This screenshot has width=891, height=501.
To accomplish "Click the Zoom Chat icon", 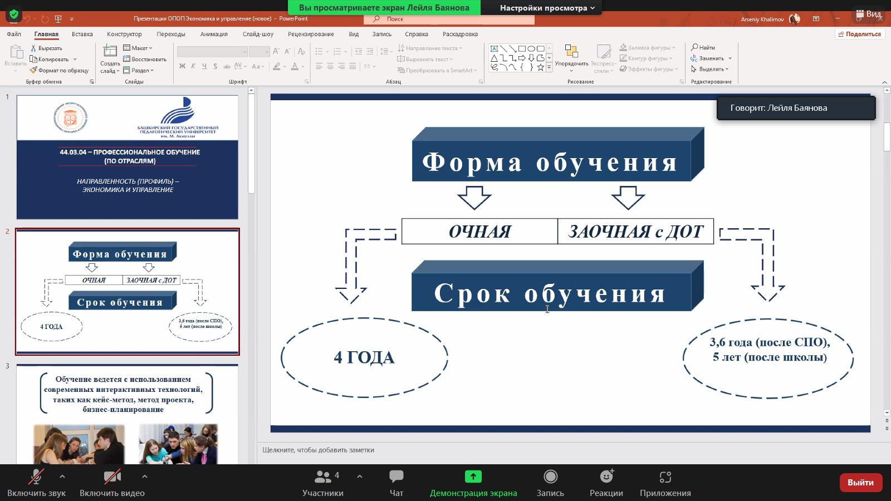I will tap(396, 477).
